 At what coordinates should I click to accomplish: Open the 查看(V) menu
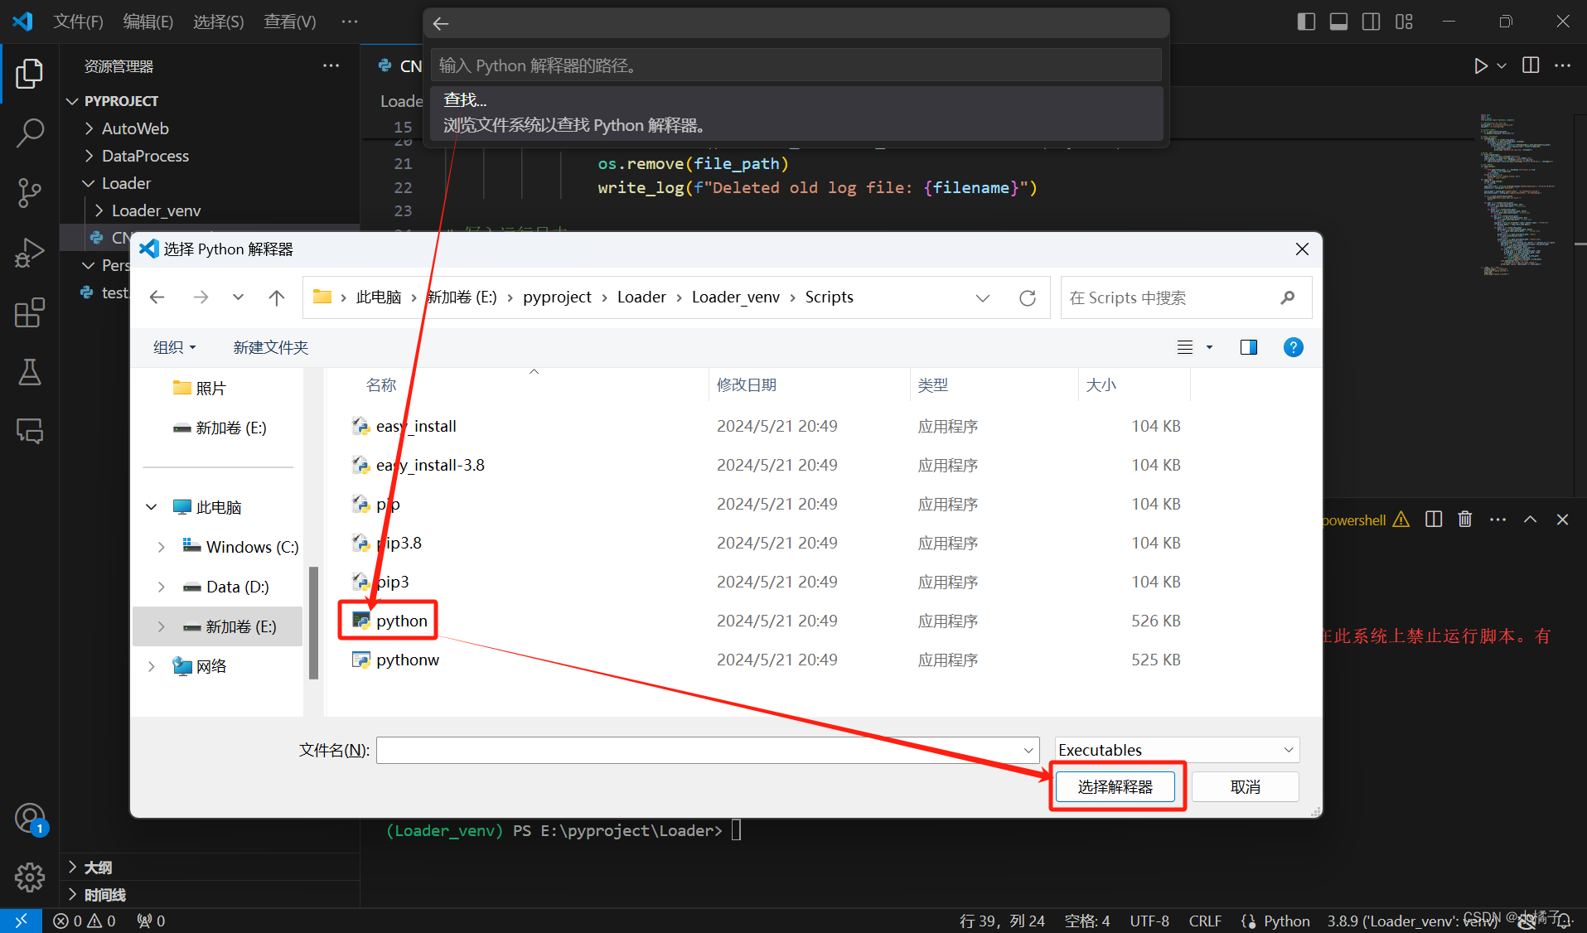[x=290, y=22]
